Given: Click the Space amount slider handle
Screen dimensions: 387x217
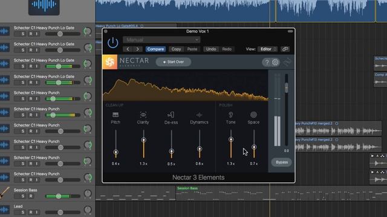Looking at the screenshot, I should tap(254, 147).
